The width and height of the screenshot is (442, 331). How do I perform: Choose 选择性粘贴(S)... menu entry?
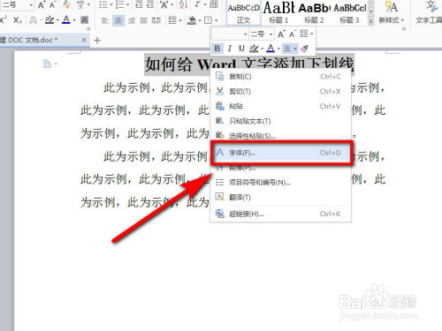click(280, 136)
